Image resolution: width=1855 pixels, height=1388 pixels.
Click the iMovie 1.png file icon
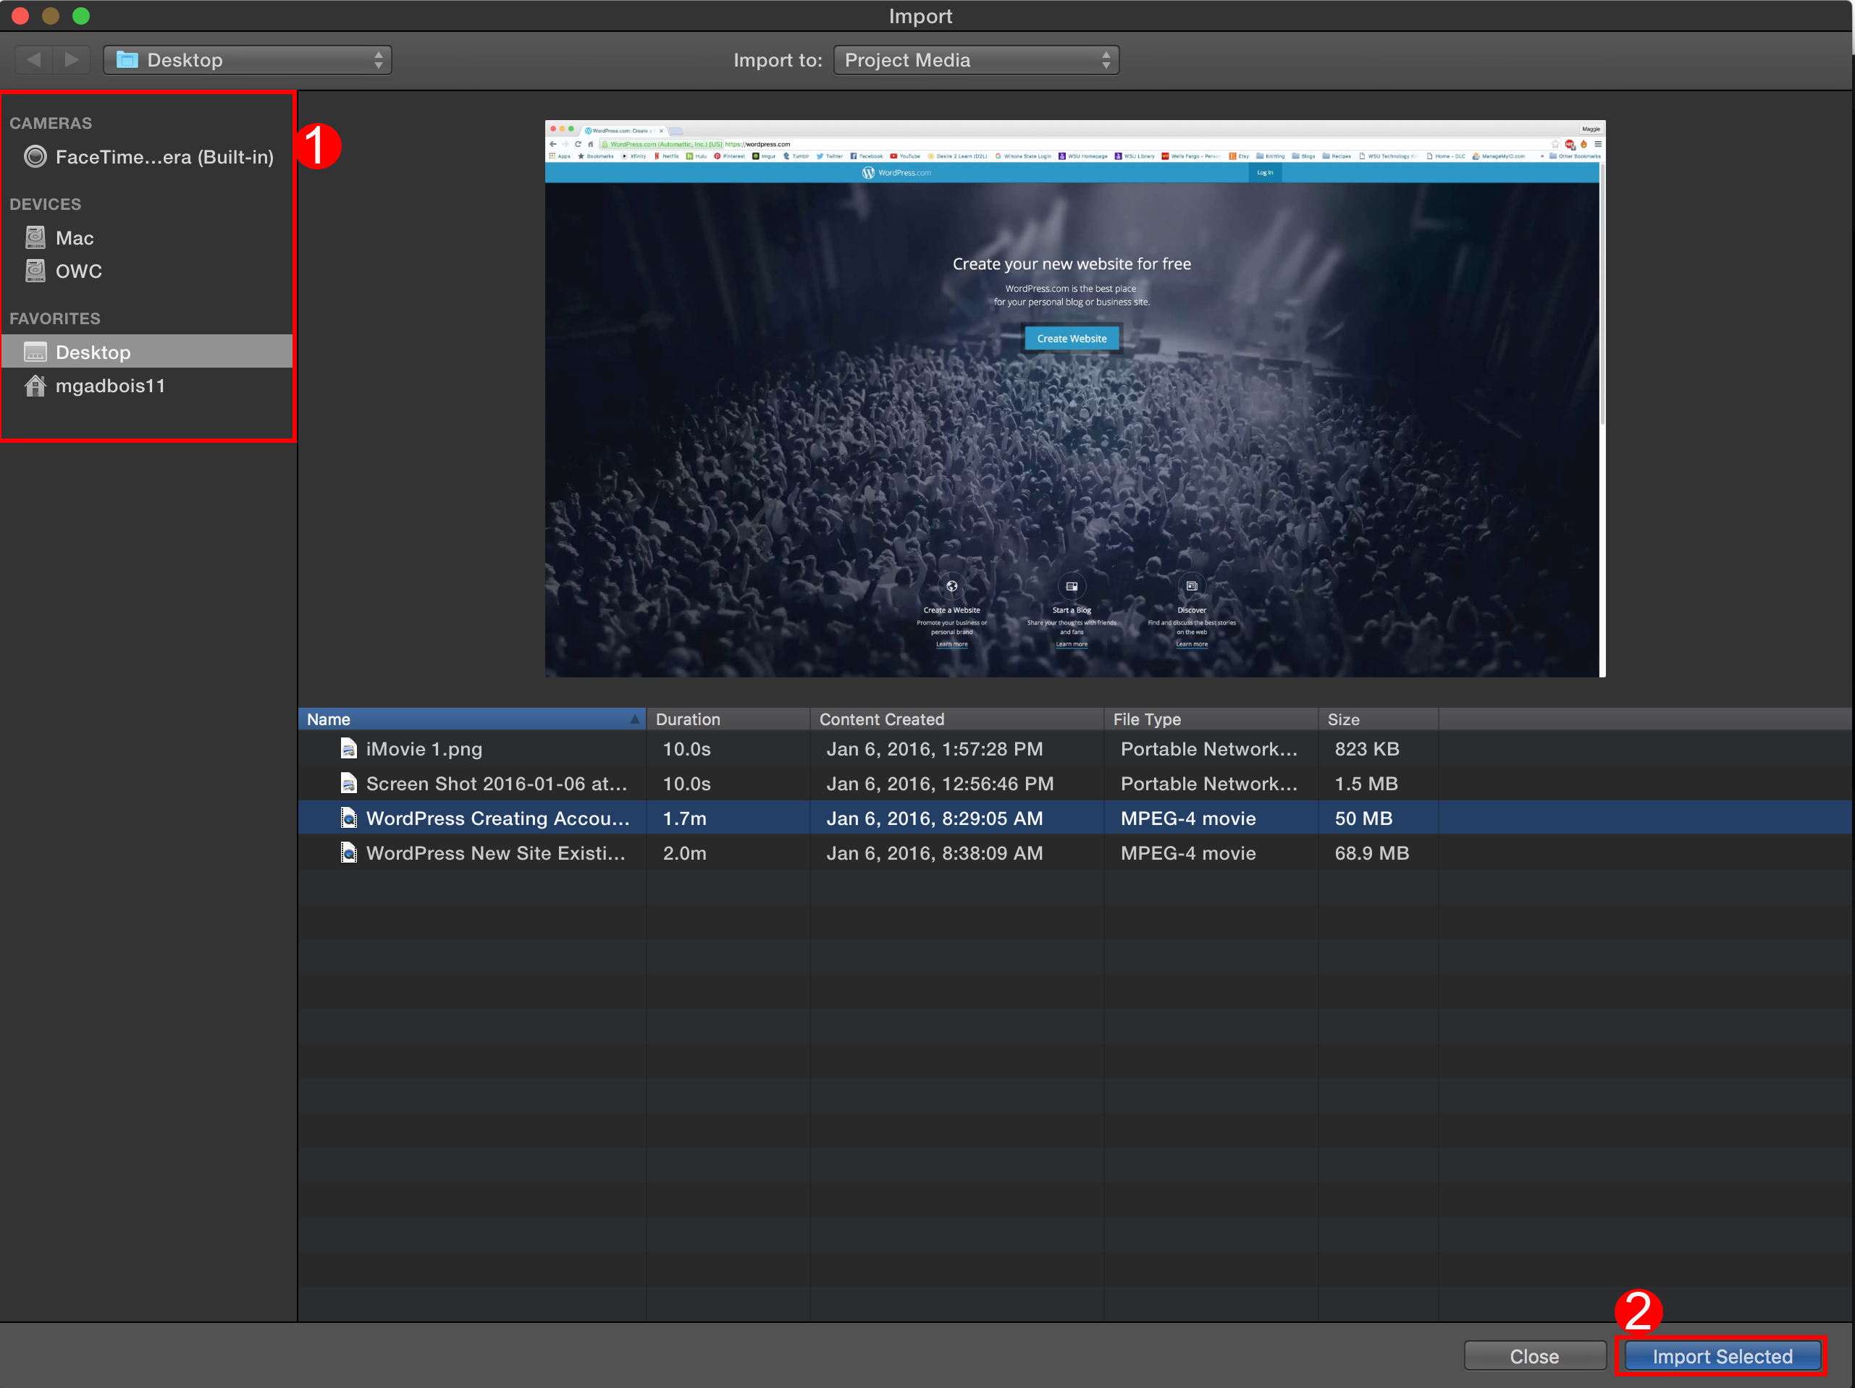tap(349, 748)
